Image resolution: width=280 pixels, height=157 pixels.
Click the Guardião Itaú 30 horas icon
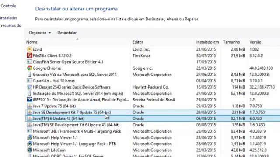pyautogui.click(x=29, y=81)
